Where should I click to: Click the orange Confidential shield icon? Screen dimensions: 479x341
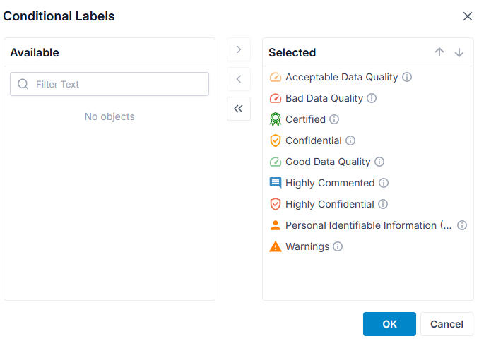point(276,140)
